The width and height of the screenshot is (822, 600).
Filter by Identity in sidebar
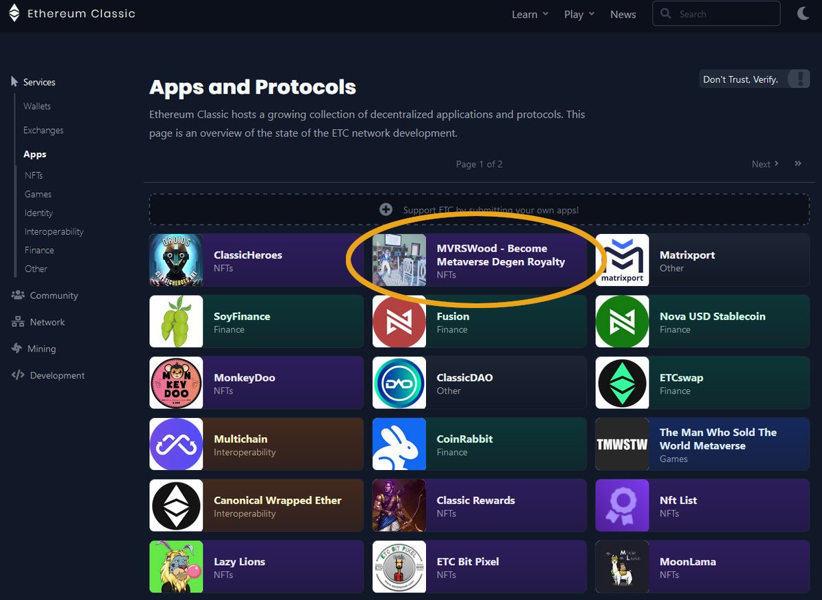(x=38, y=213)
